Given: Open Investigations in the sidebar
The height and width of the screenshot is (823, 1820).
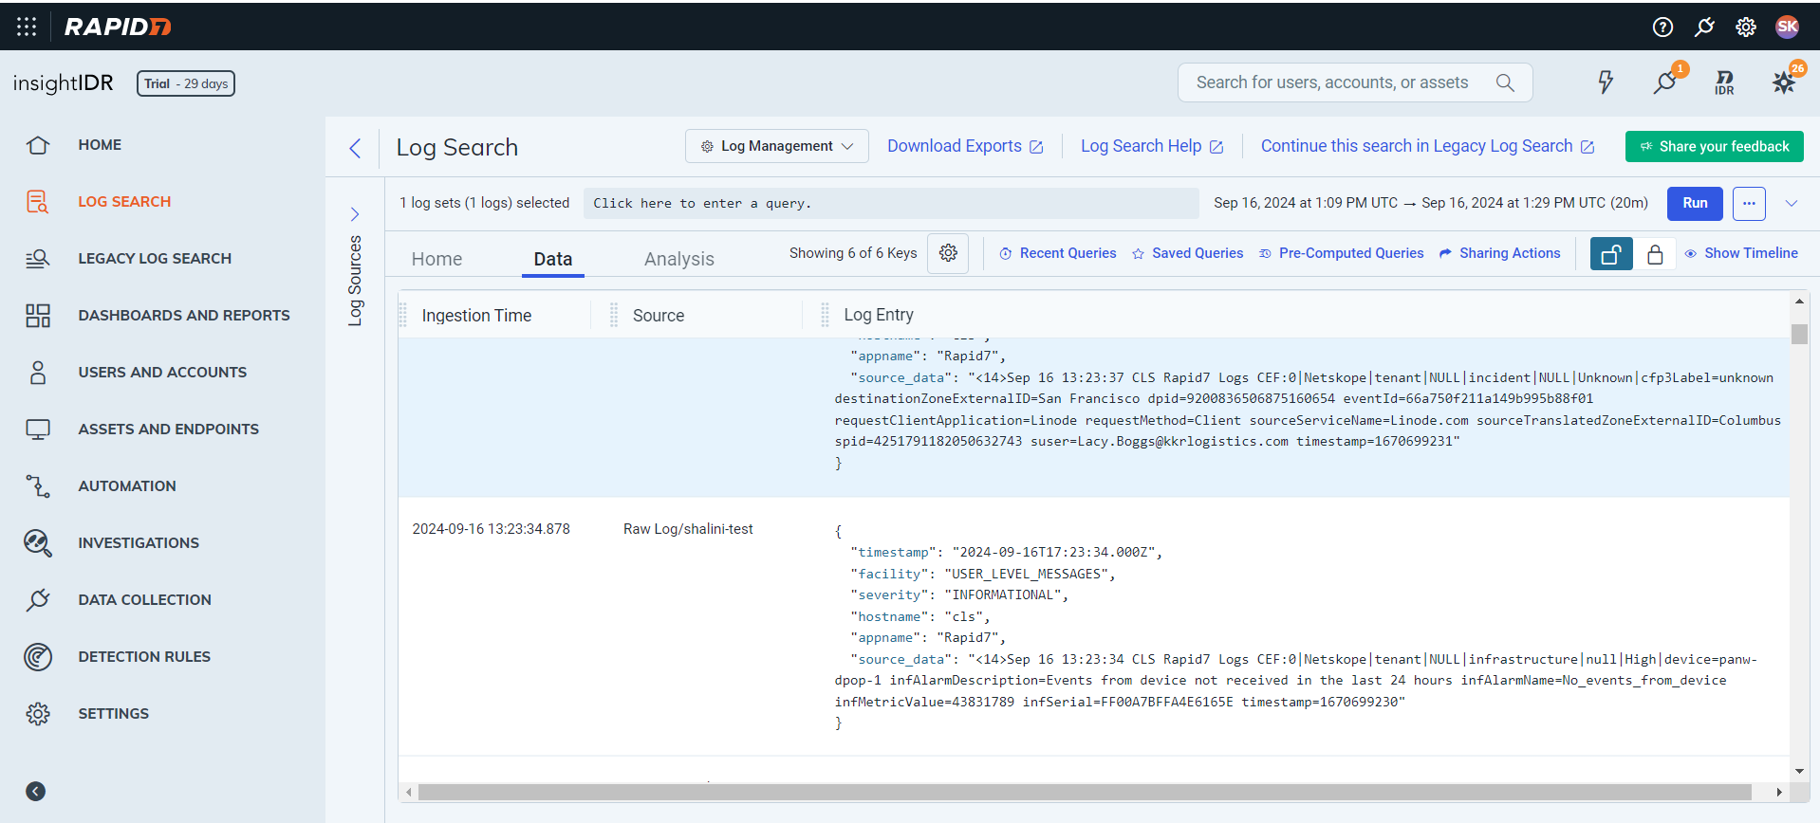Looking at the screenshot, I should [139, 543].
